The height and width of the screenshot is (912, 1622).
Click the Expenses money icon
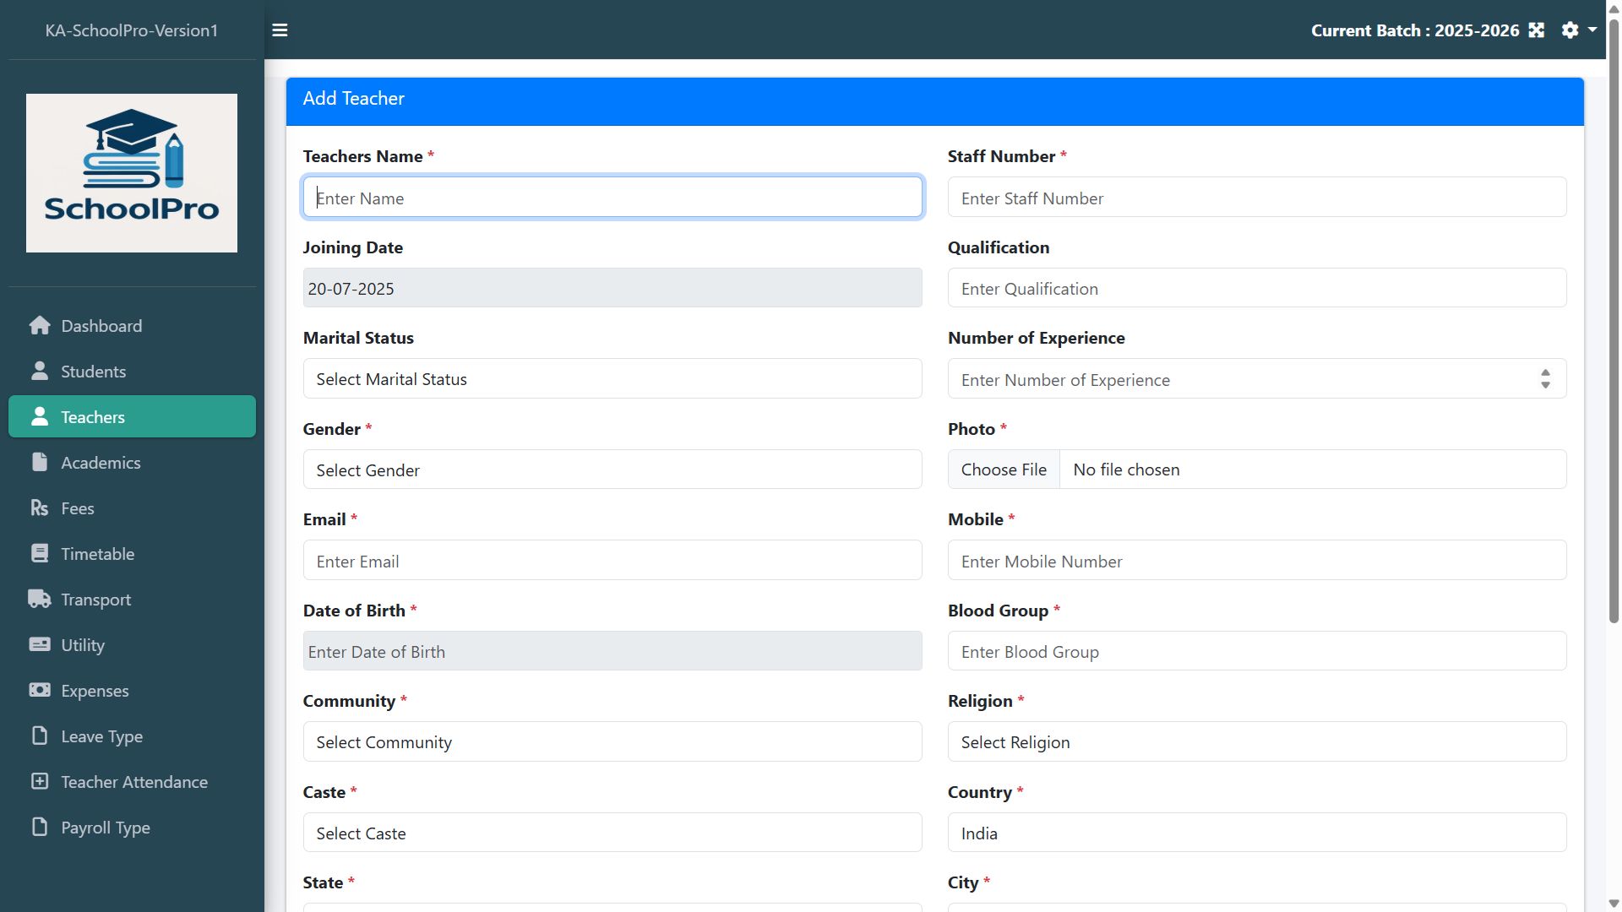click(40, 691)
